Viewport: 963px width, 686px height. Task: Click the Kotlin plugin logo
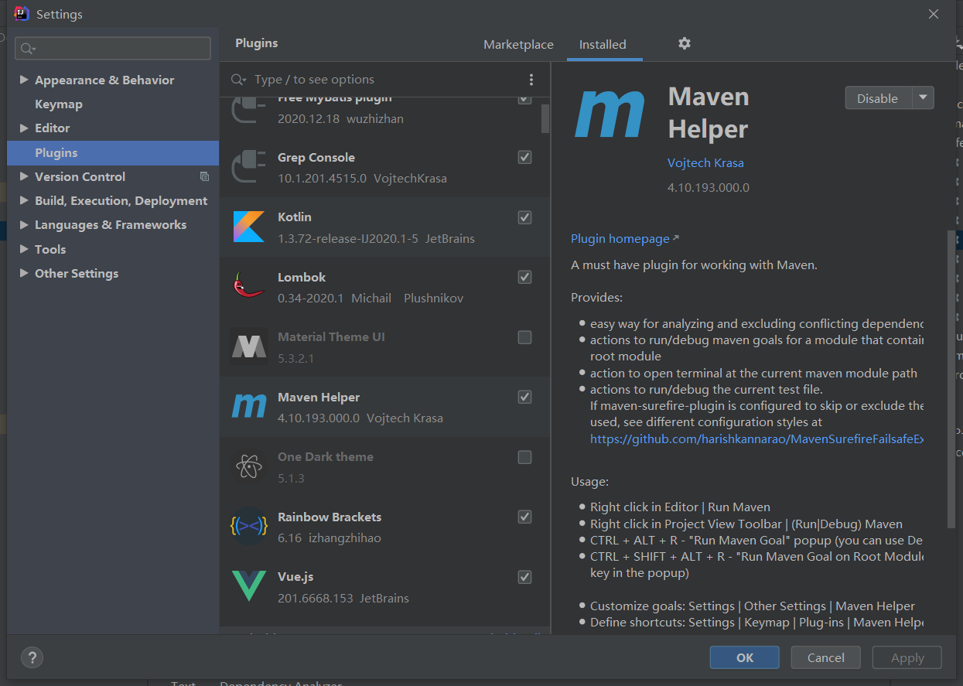249,227
